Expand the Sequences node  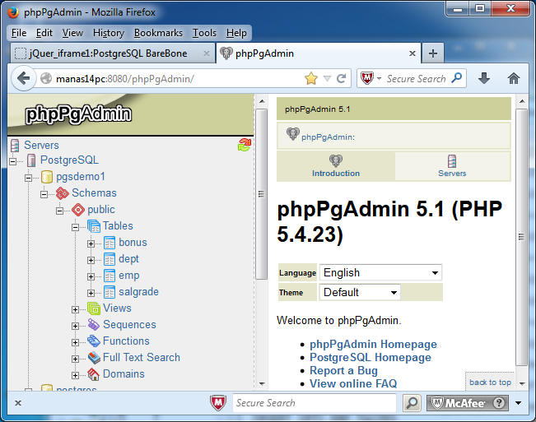(x=76, y=326)
